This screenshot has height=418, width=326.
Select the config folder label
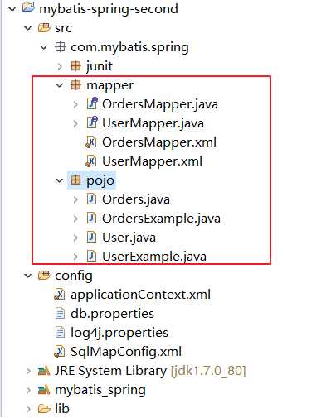coord(74,276)
